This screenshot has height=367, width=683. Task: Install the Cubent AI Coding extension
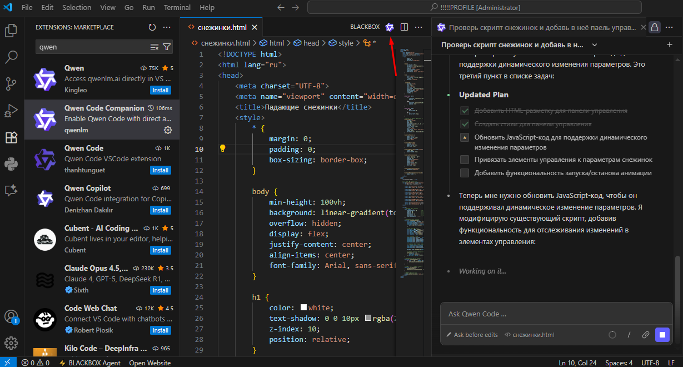(161, 250)
